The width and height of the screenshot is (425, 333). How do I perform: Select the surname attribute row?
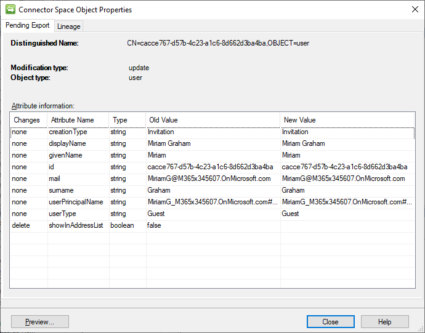coord(212,190)
